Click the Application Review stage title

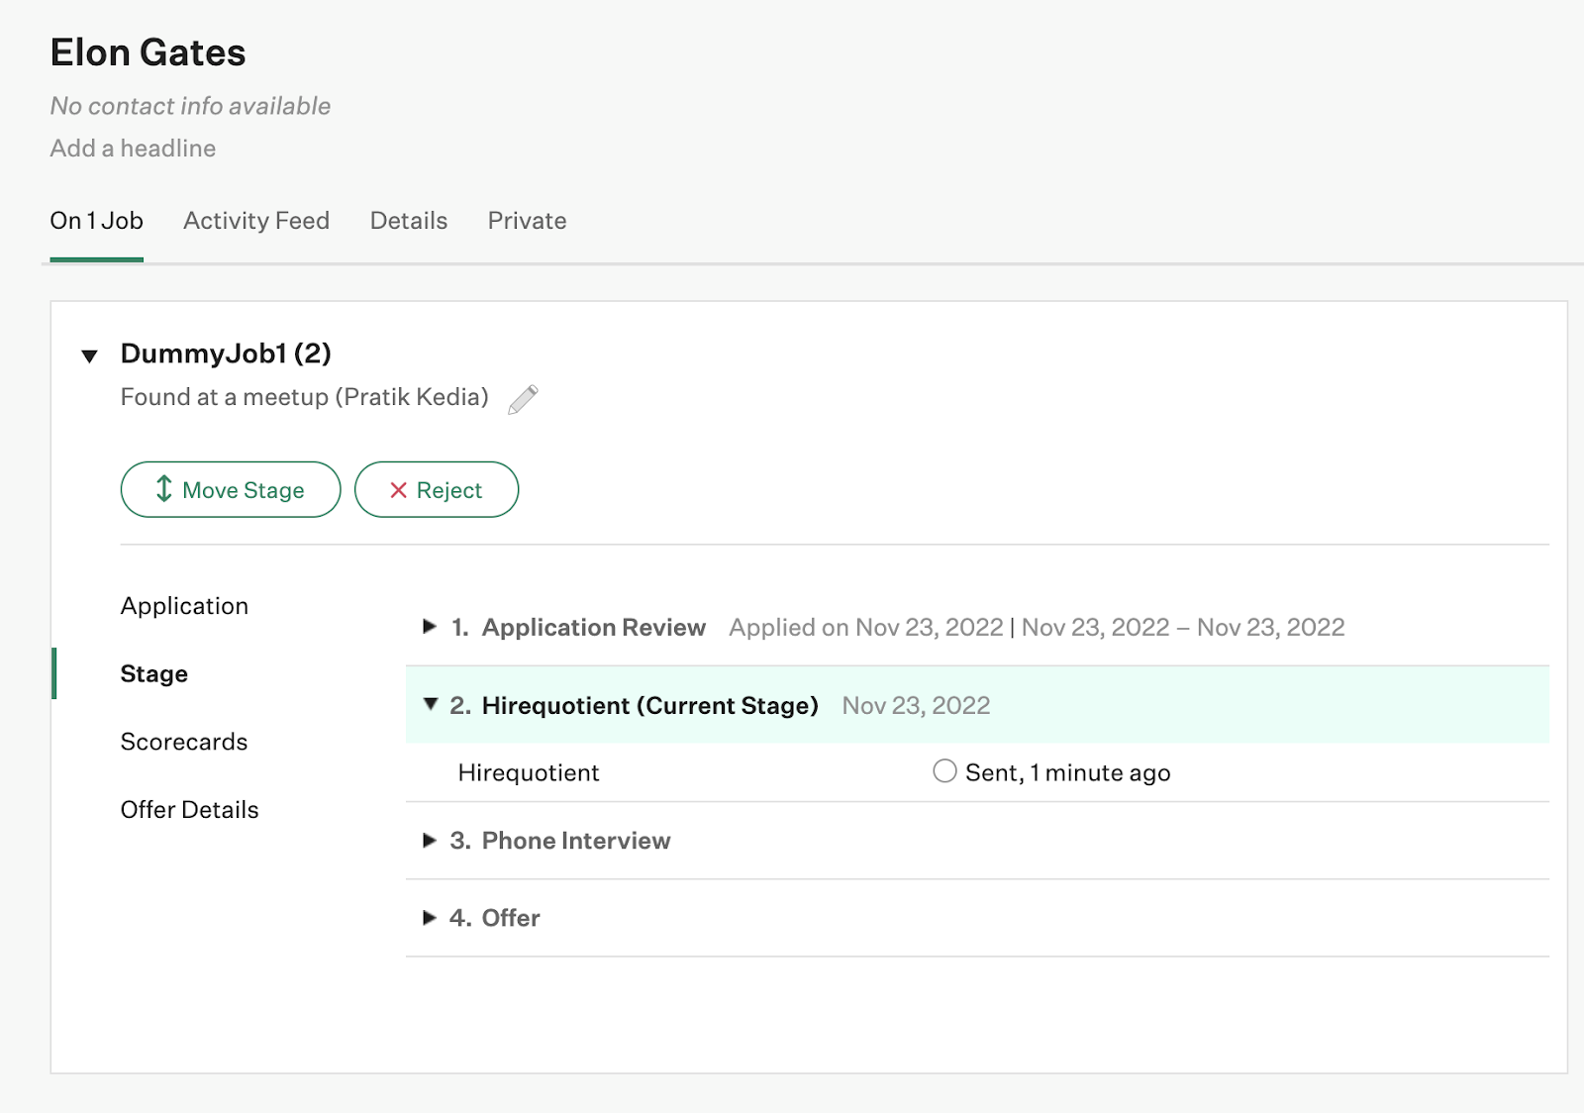[x=594, y=628]
